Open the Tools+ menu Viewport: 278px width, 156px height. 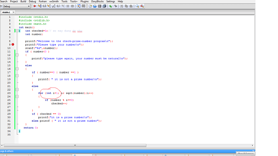pyautogui.click(x=74, y=2)
